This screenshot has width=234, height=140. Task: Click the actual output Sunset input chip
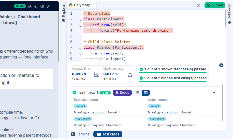[155, 106]
